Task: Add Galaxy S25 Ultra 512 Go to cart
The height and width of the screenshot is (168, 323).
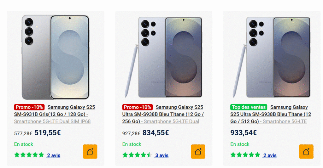Action: point(306,152)
